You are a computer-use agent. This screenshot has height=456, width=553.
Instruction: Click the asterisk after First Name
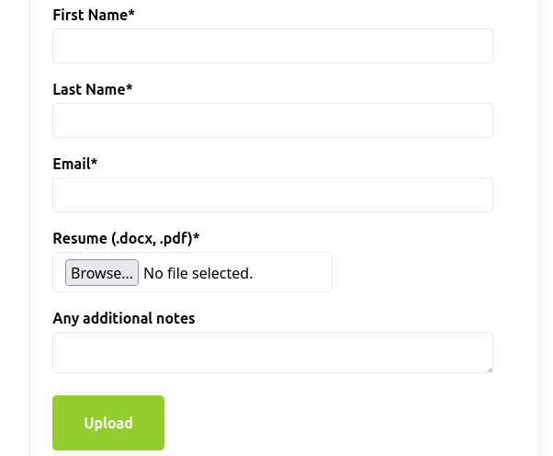(x=132, y=14)
